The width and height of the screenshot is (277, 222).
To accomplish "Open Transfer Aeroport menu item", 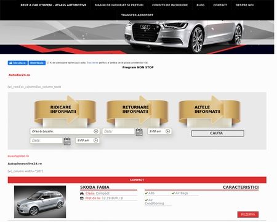I will coord(137,15).
